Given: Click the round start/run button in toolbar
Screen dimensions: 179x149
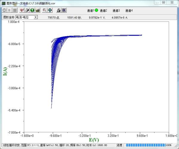Looking at the screenshot, I should click(4, 10).
